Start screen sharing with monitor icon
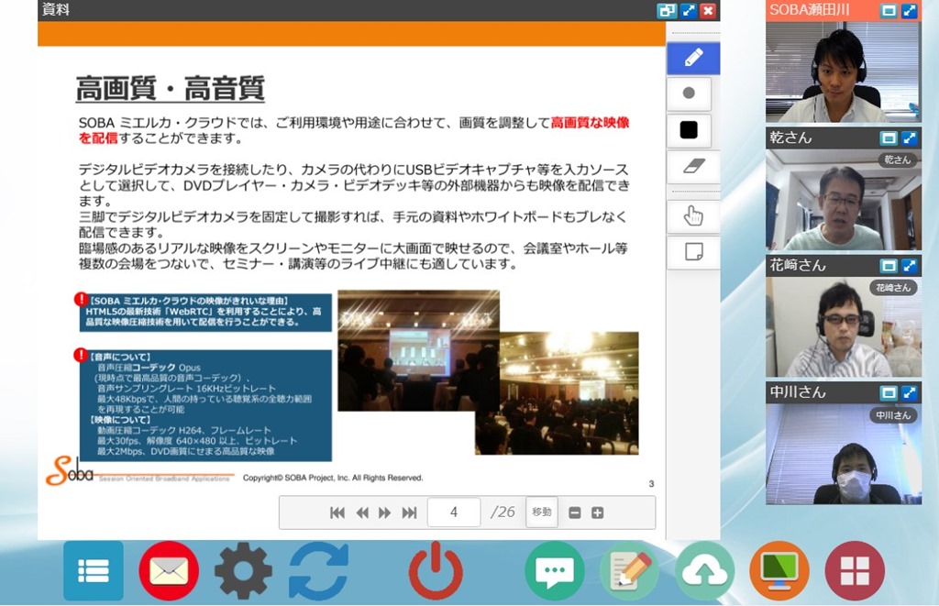 tap(779, 570)
